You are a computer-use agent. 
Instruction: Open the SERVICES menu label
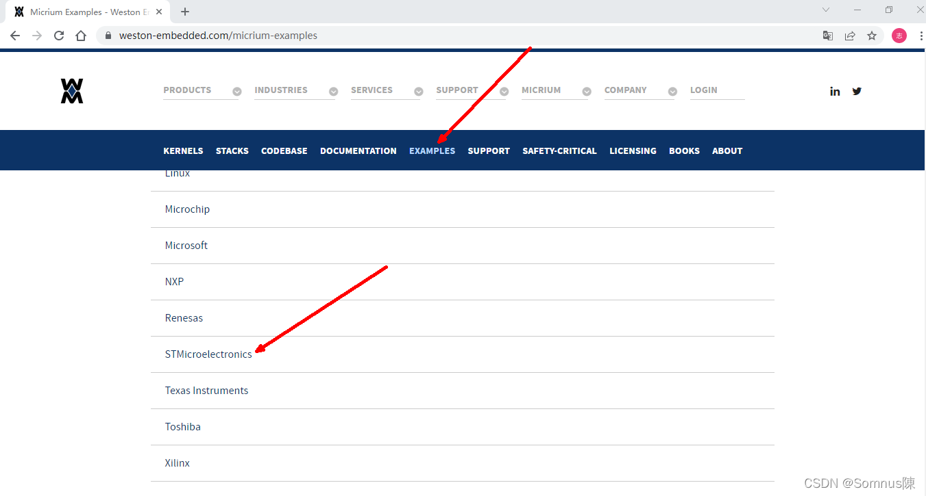[x=371, y=90]
